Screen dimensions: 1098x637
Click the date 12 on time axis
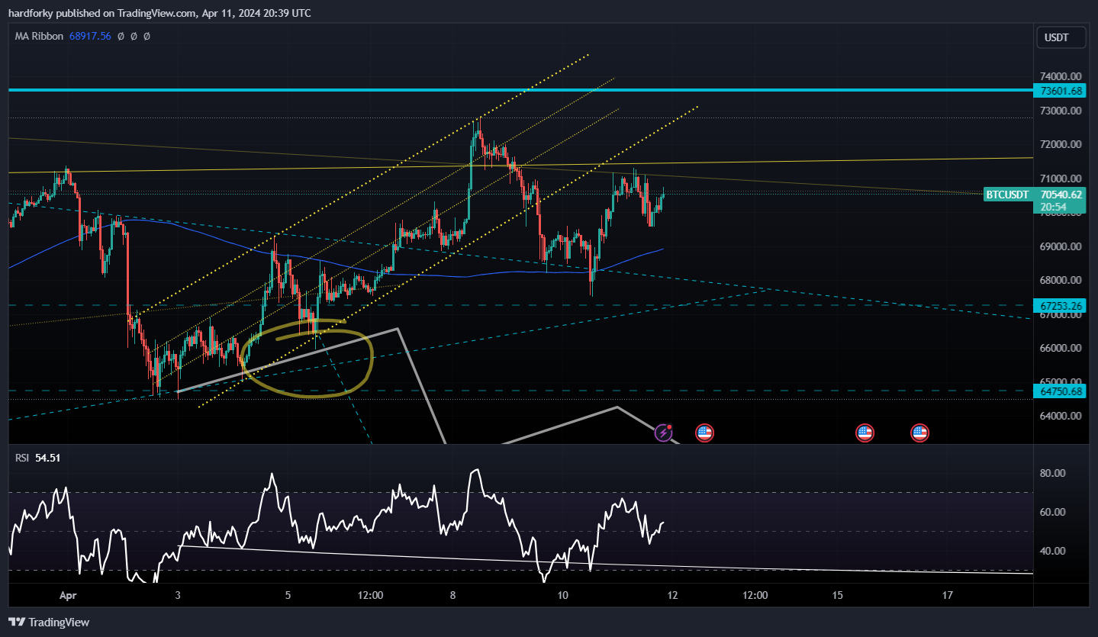pos(672,594)
